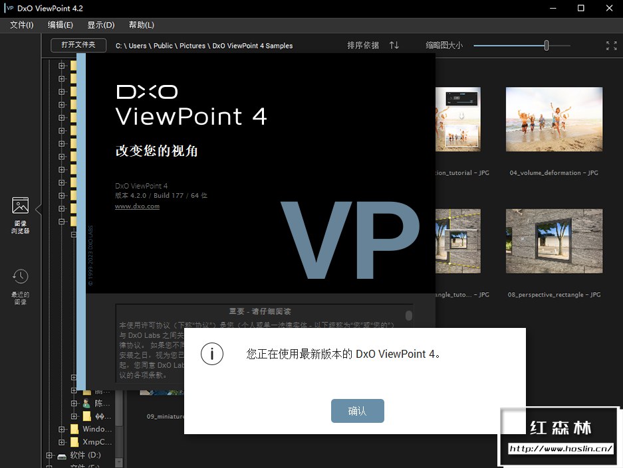Screen dimensions: 623x468
Task: Expand the 软件 (D:) drive node
Action: [49, 455]
